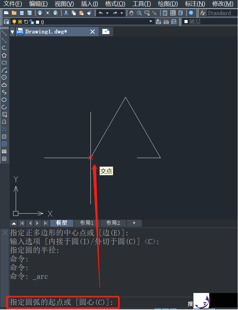Expand the layer 0 dropdown arrow
Image resolution: width=238 pixels, height=310 pixels.
pos(151,21)
